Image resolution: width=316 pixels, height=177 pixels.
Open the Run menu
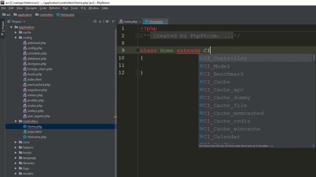point(66,8)
